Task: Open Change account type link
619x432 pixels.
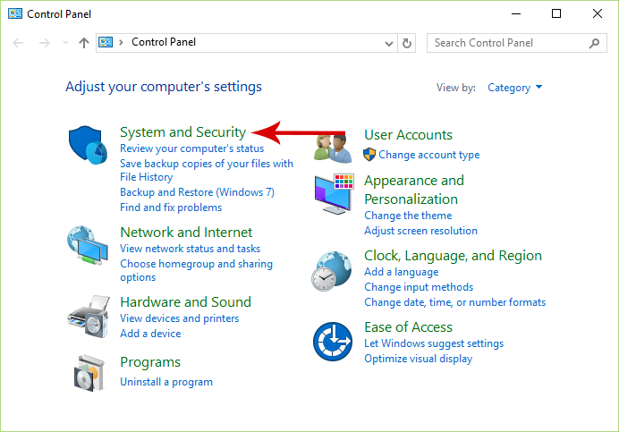Action: (428, 155)
